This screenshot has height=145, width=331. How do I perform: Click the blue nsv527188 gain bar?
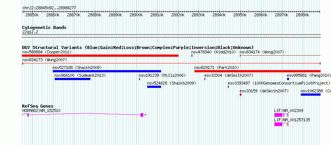[107, 71]
